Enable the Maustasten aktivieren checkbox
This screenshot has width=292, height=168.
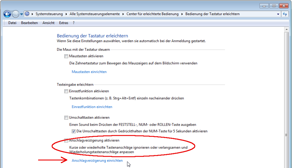pyautogui.click(x=66, y=56)
